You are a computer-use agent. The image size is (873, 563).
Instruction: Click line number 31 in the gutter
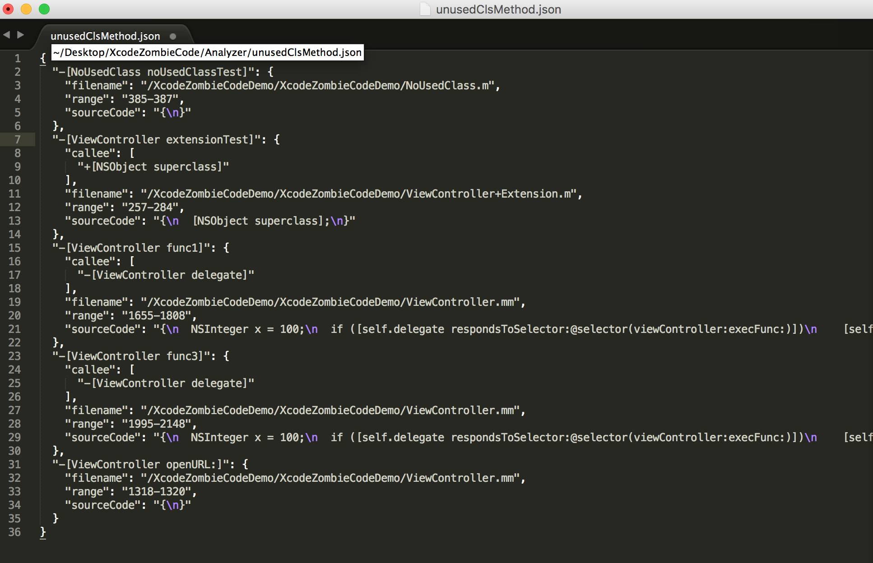(x=14, y=464)
